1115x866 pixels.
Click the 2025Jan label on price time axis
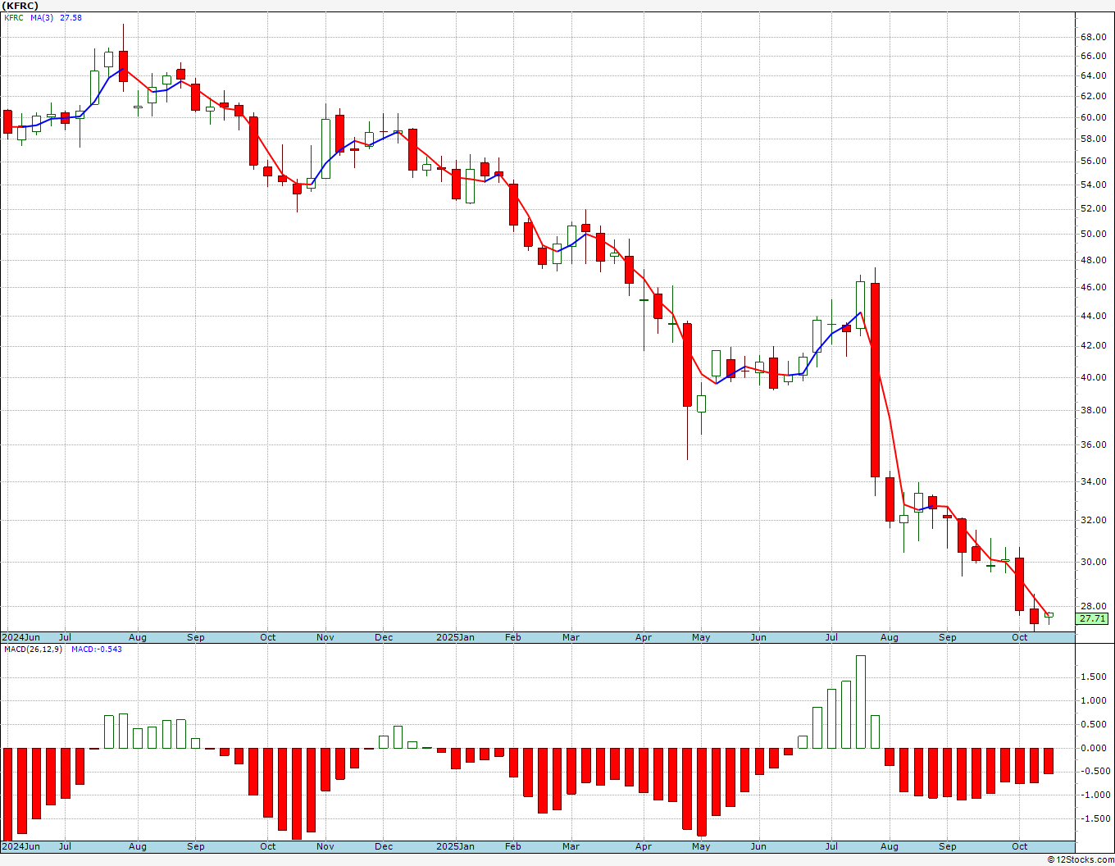point(455,637)
